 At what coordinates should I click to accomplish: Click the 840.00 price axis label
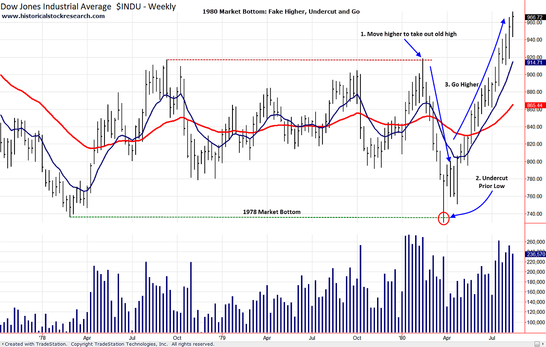pyautogui.click(x=534, y=127)
